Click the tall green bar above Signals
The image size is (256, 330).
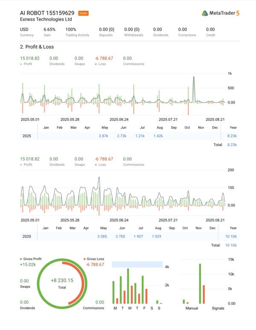point(200,283)
